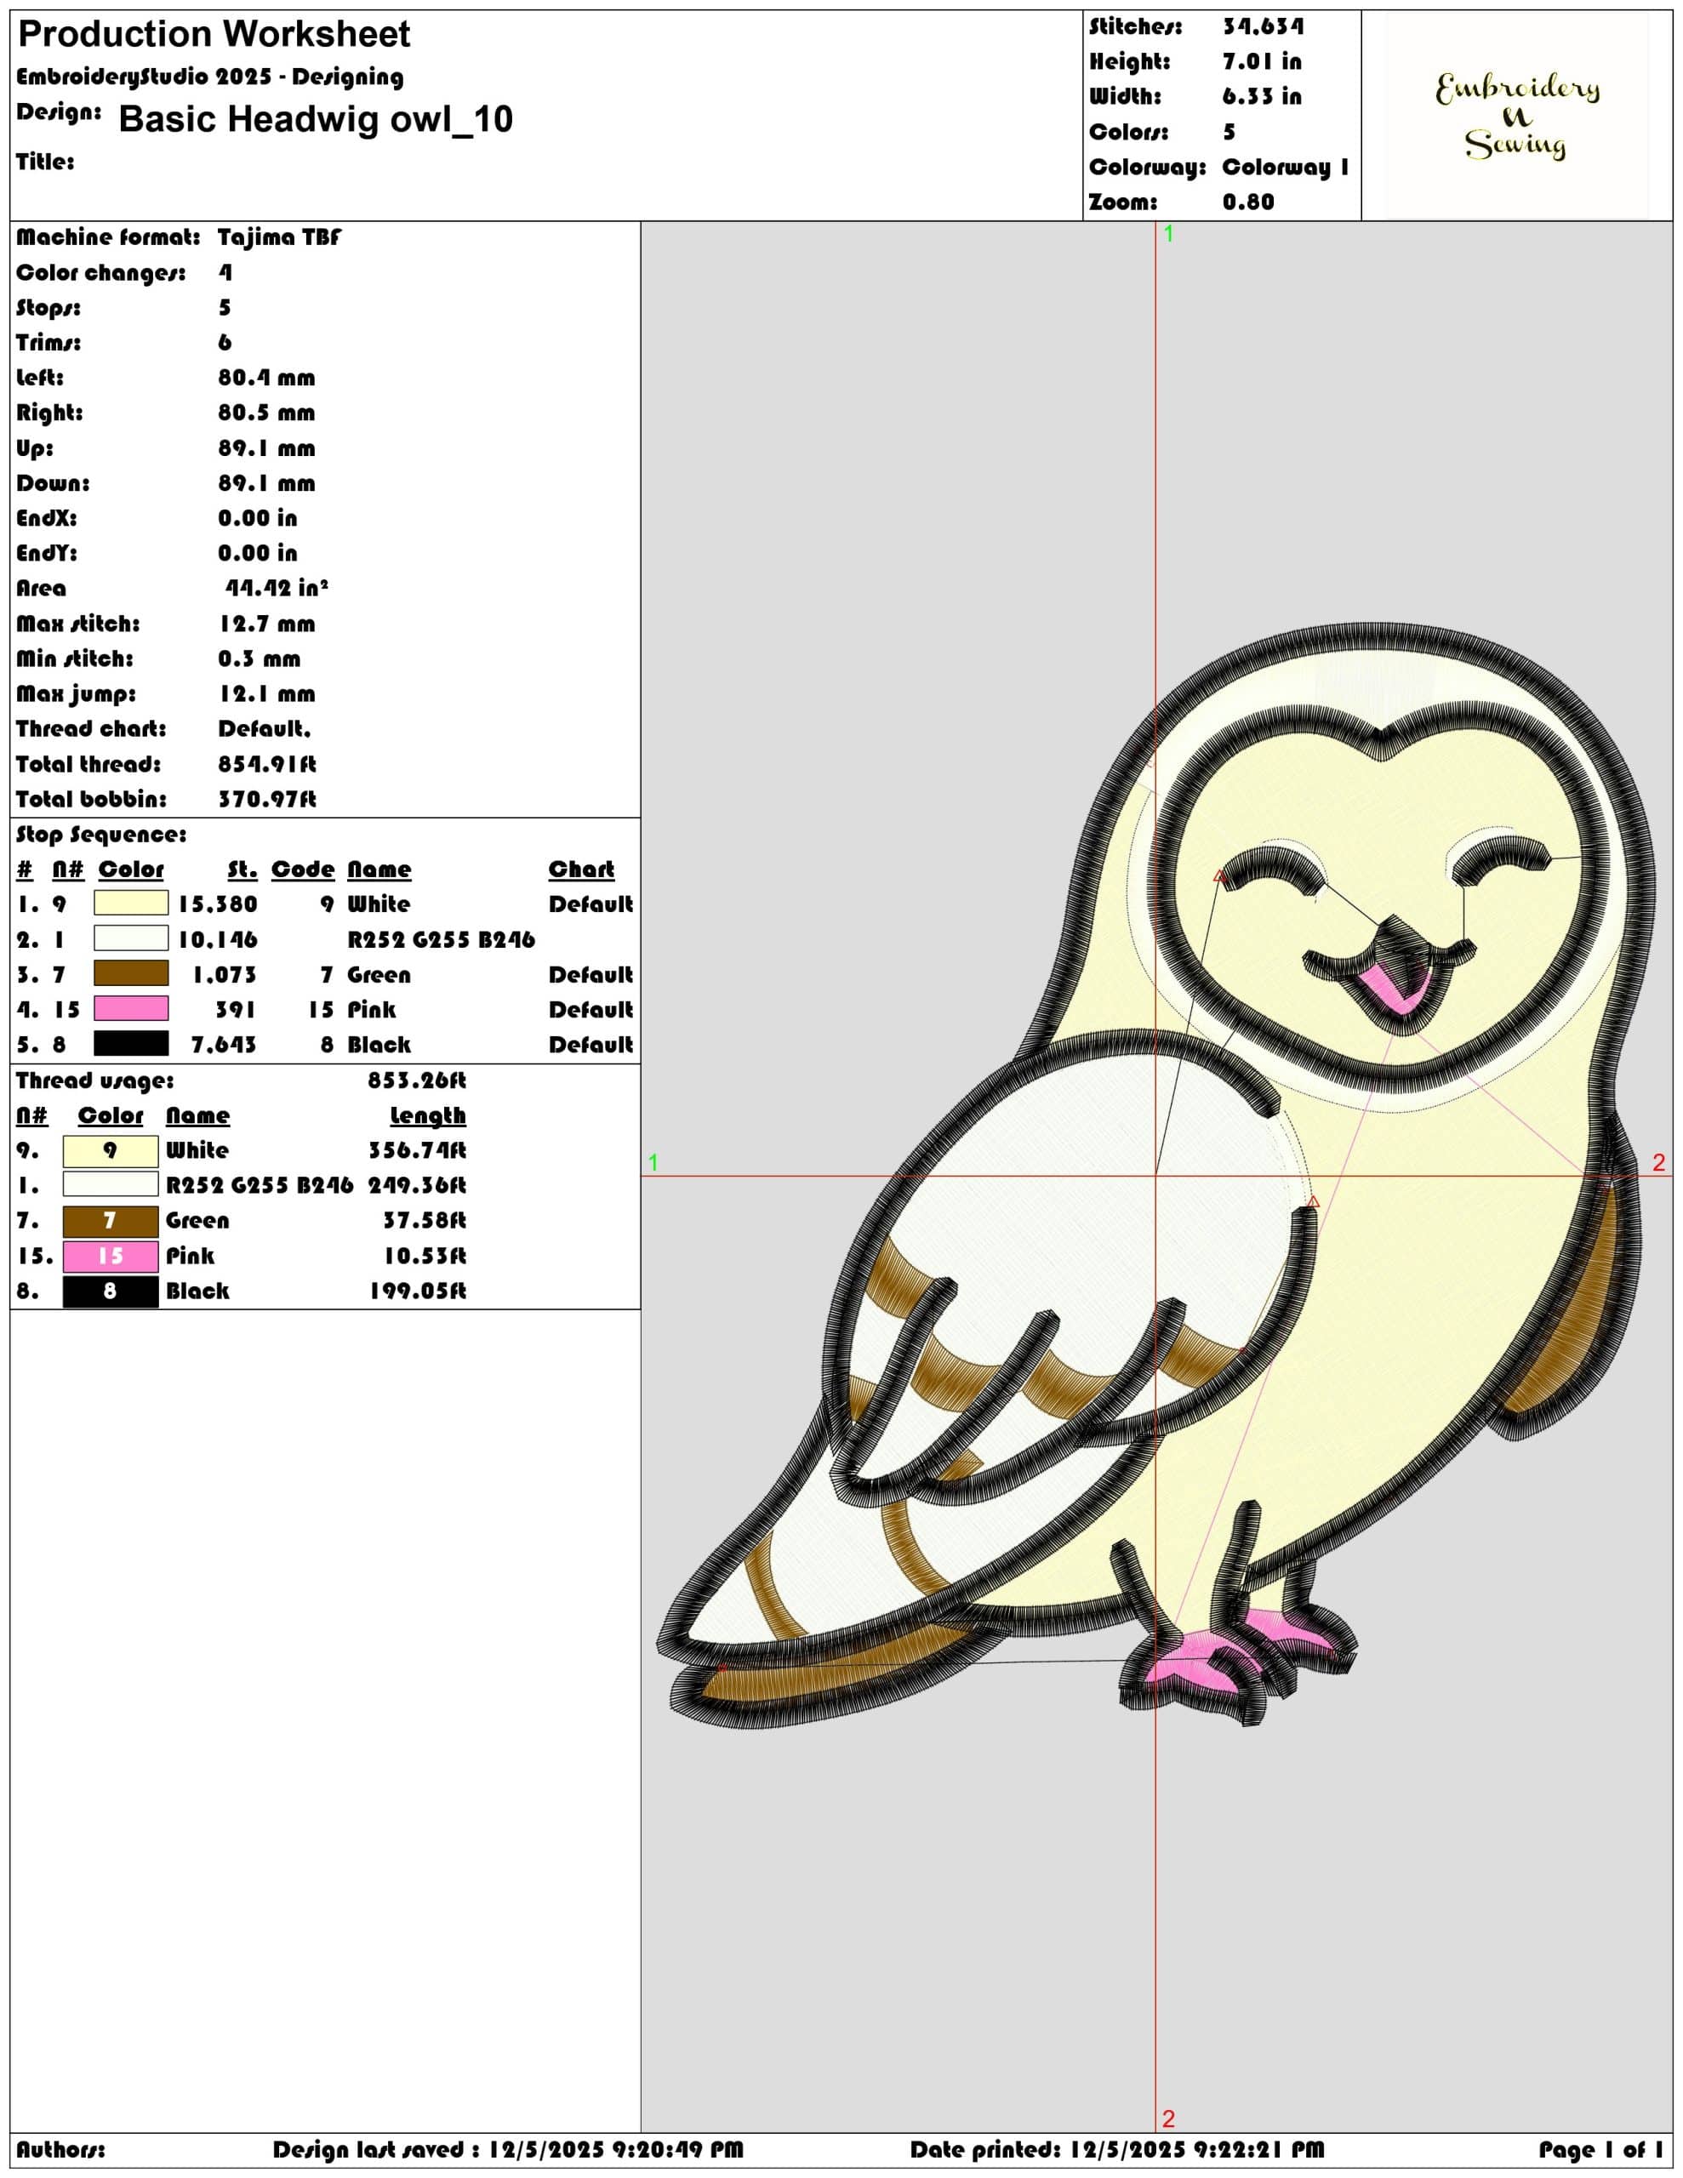Click the EndX value 0.00 in
Viewport: 1683px width, 2178px height.
point(258,519)
